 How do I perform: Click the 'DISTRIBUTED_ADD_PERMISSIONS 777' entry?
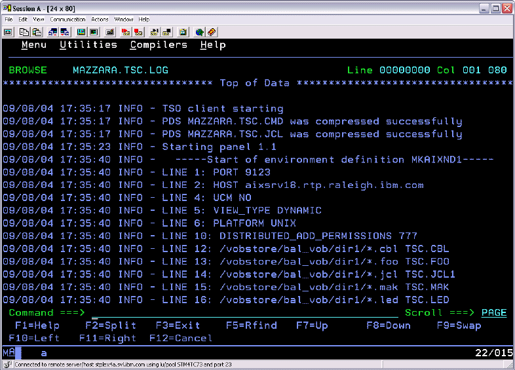click(x=318, y=236)
